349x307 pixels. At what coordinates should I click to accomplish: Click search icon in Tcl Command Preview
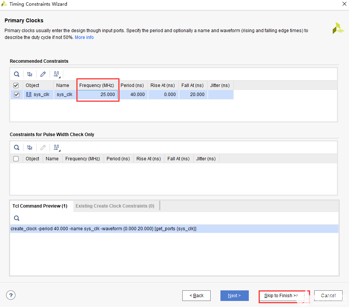pyautogui.click(x=17, y=218)
